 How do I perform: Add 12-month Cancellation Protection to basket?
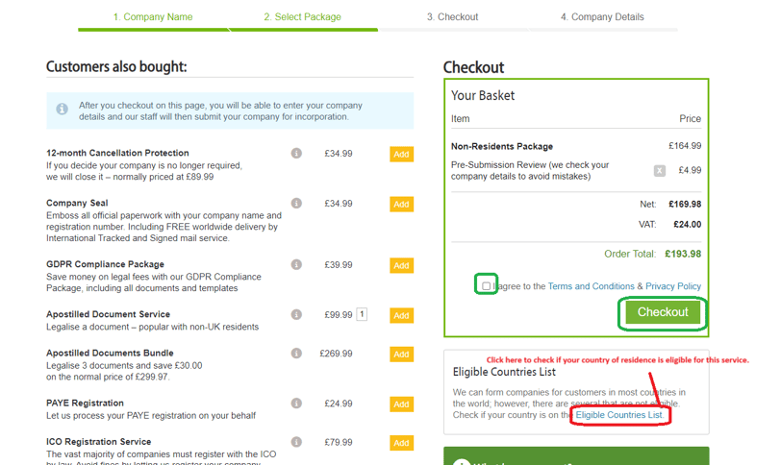401,154
